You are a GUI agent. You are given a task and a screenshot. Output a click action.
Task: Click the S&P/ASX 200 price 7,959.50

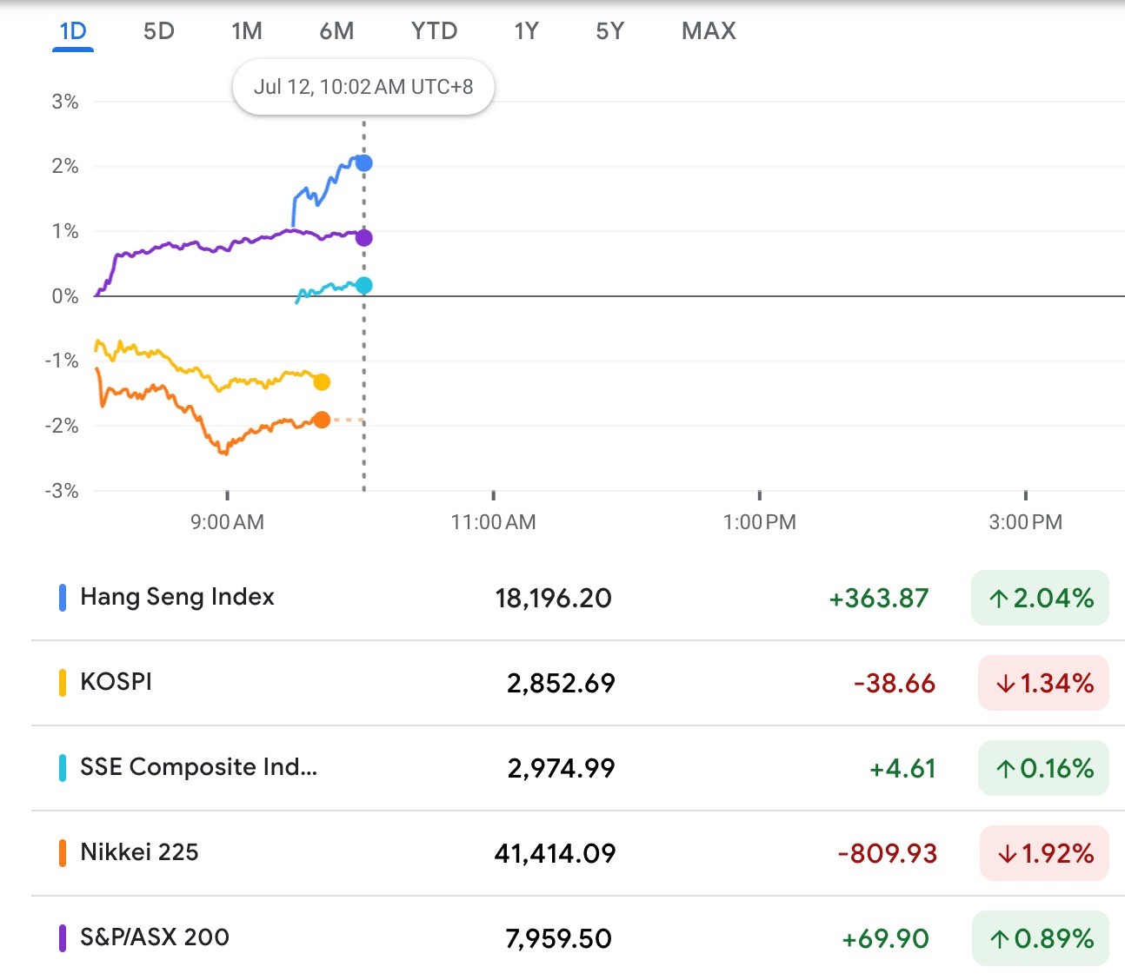558,938
